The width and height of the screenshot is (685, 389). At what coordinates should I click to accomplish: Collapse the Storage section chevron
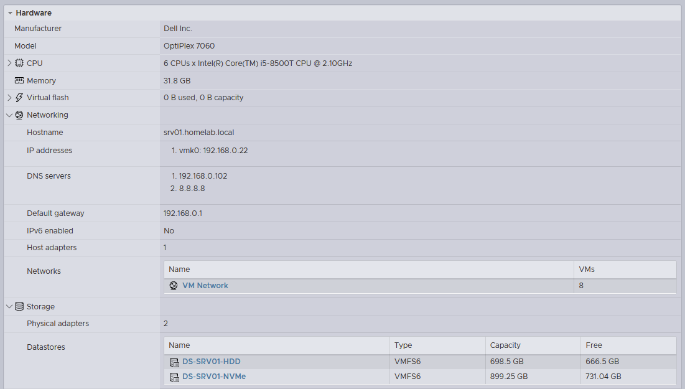tap(9, 307)
